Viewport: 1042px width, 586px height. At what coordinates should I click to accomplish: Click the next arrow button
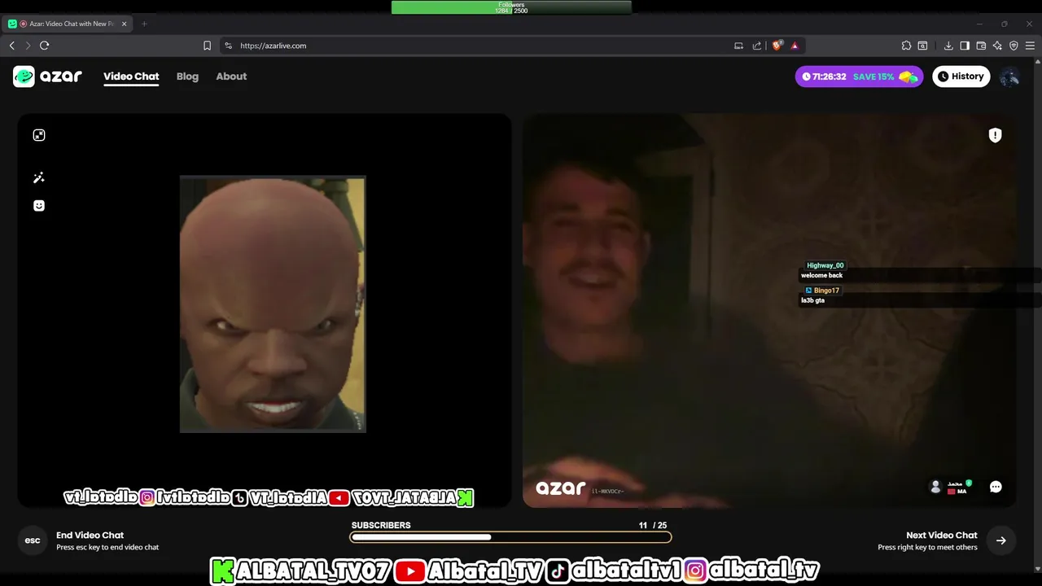click(x=1001, y=540)
